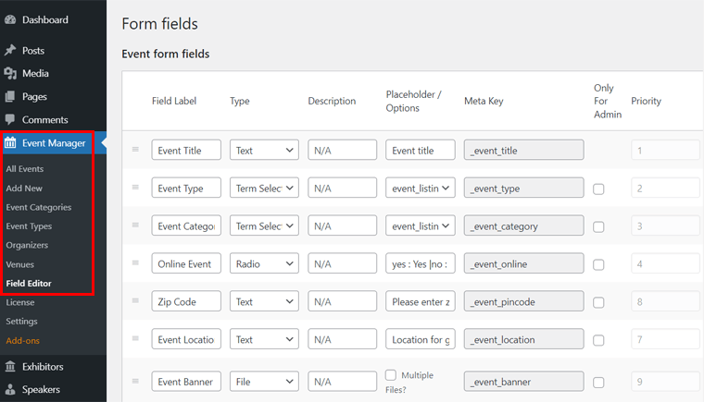Viewport: 704px width, 402px height.
Task: Open the Dashboard menu
Action: (45, 19)
